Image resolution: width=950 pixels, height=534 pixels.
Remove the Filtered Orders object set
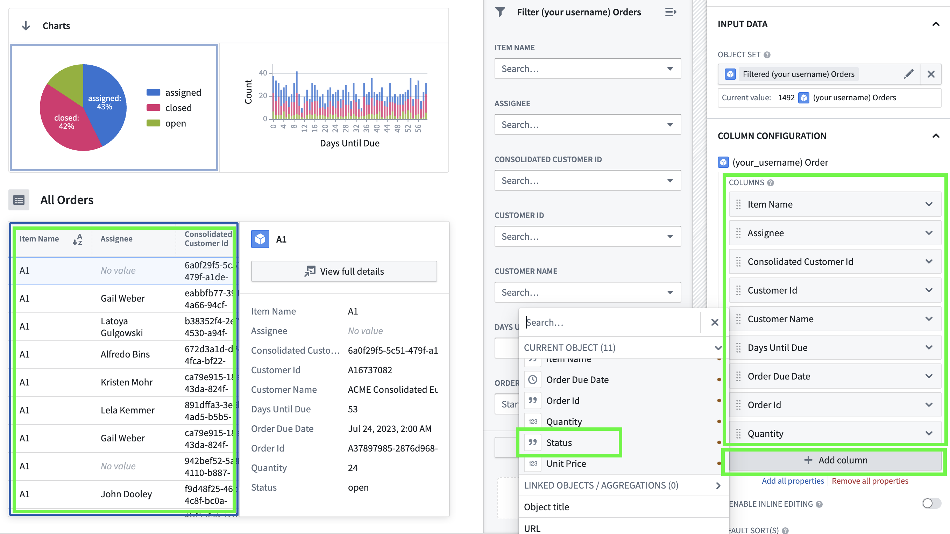931,74
